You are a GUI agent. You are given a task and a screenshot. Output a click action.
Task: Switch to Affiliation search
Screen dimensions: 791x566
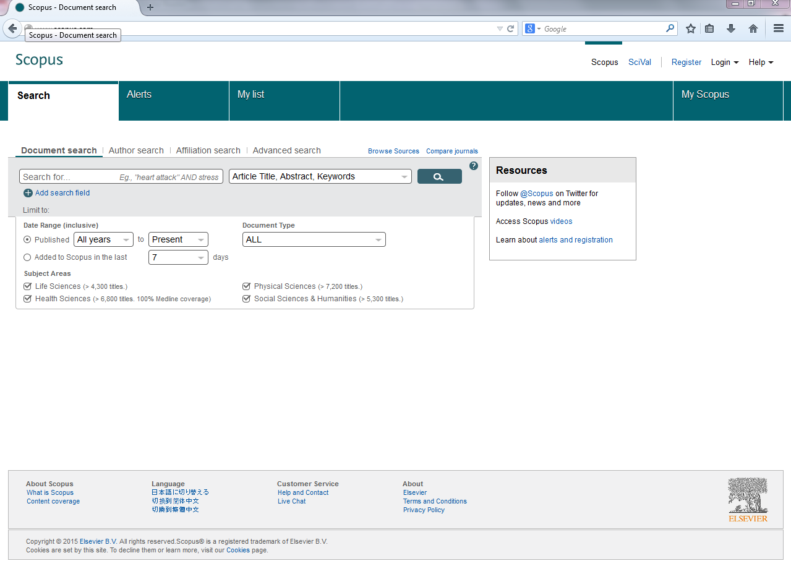[208, 150]
